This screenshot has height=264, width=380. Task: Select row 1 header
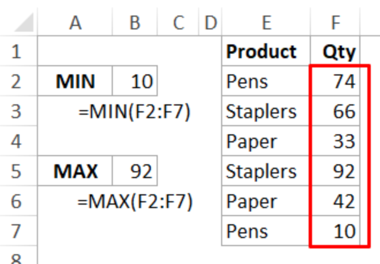(16, 52)
